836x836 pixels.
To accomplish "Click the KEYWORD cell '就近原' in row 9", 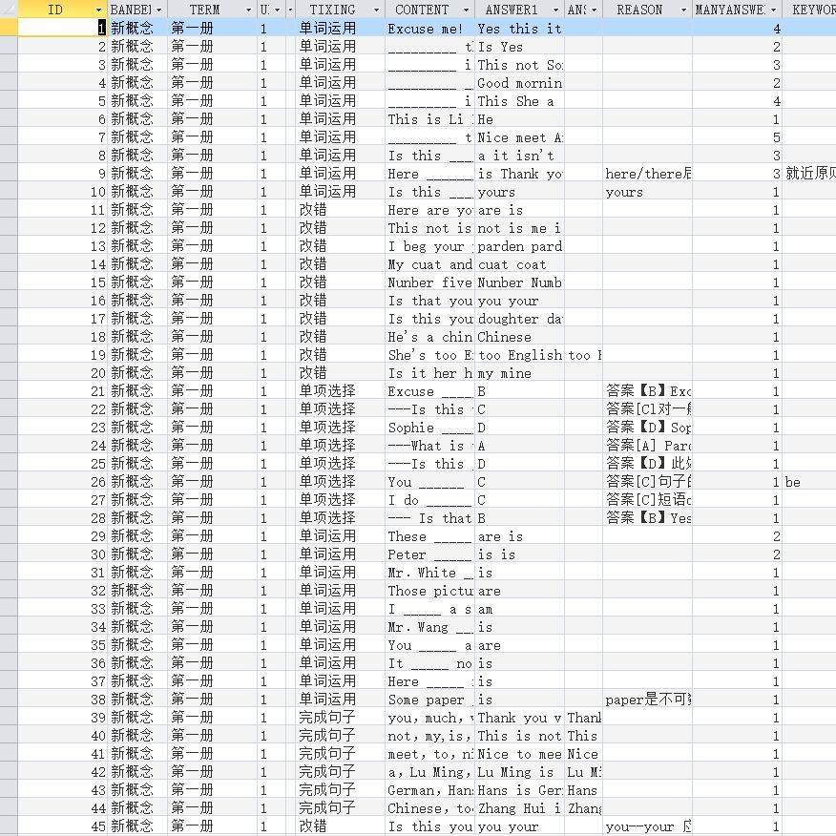I will point(809,174).
